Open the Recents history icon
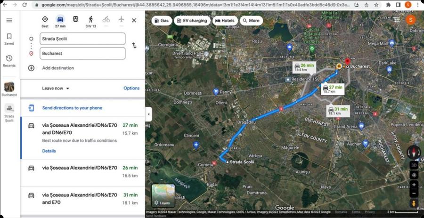This screenshot has width=424, height=218. 9,61
